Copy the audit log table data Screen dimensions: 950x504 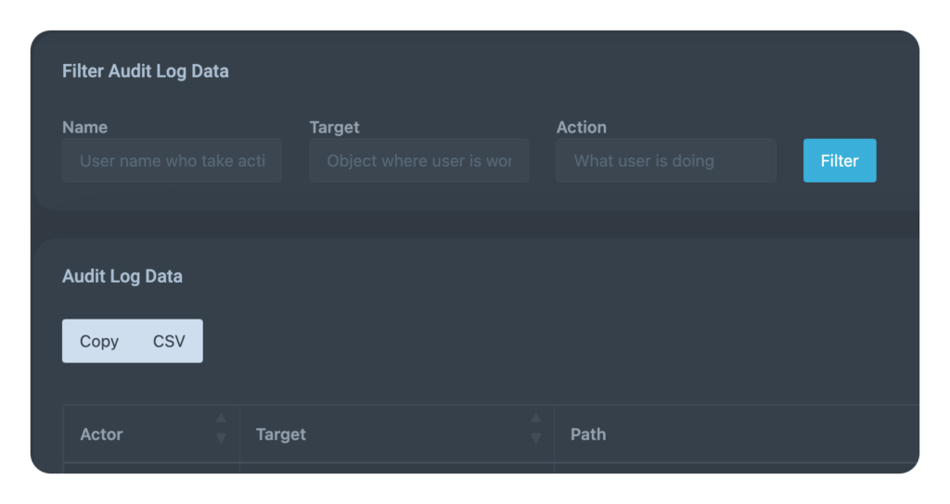[99, 341]
